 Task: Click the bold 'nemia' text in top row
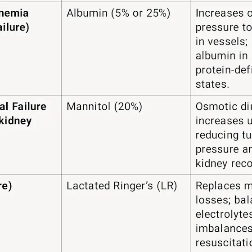pos(14,13)
